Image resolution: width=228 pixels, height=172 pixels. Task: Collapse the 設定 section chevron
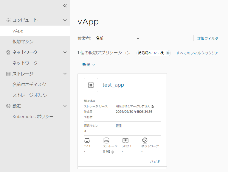65,106
